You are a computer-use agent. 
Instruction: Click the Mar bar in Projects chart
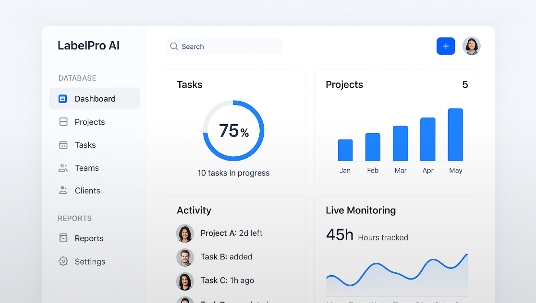[x=400, y=143]
